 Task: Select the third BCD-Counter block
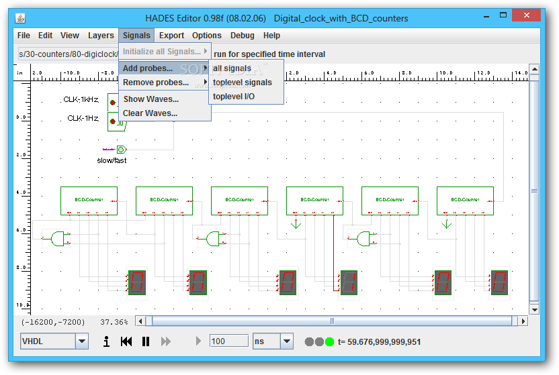pyautogui.click(x=239, y=201)
